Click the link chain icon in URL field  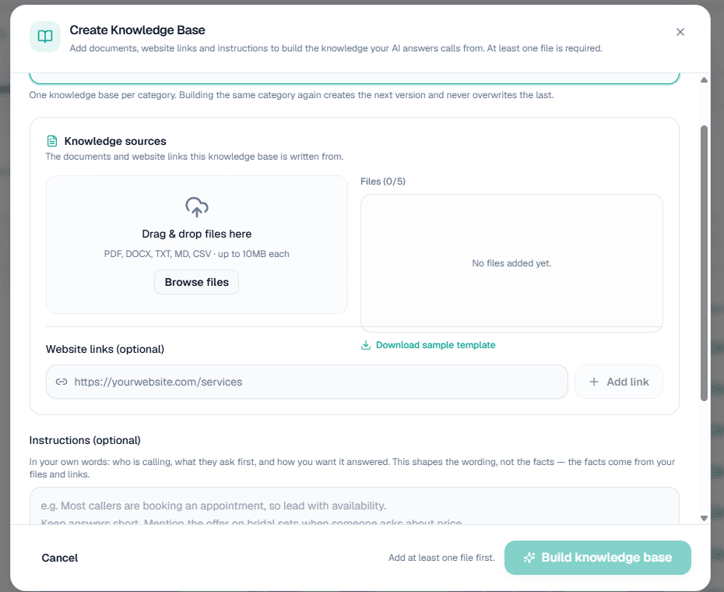pos(62,382)
